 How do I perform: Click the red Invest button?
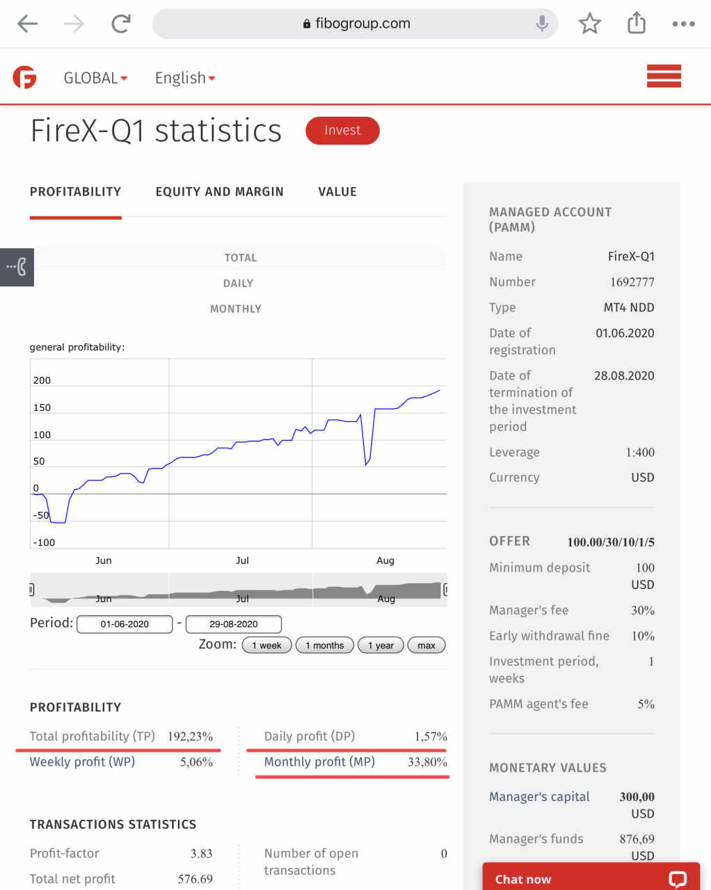coord(342,131)
